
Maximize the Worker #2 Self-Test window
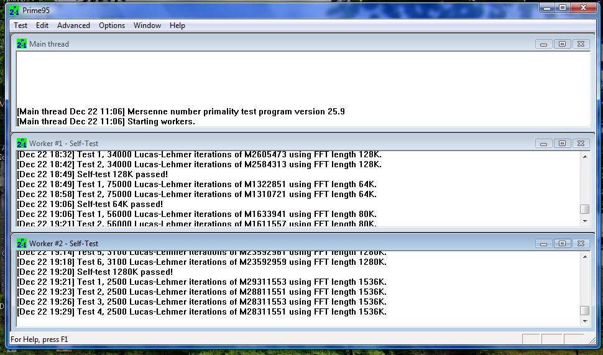pyautogui.click(x=562, y=244)
